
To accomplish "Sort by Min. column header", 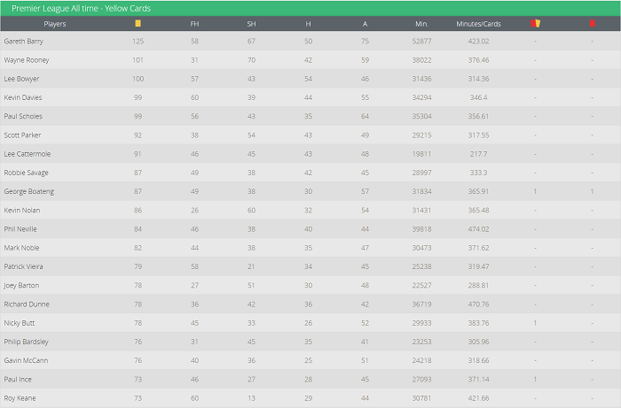I will 421,24.
